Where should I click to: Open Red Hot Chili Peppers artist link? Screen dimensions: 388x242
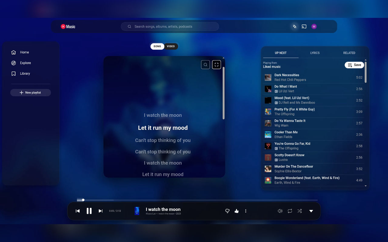[x=290, y=80]
